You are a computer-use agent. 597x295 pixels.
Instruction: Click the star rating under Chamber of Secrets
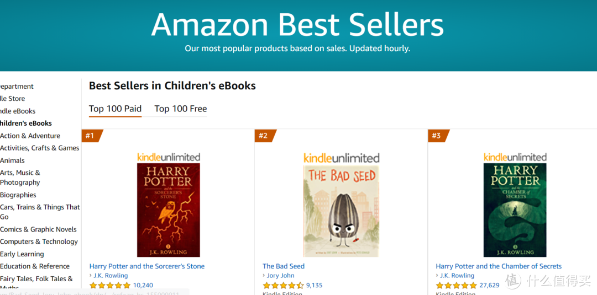pyautogui.click(x=456, y=286)
